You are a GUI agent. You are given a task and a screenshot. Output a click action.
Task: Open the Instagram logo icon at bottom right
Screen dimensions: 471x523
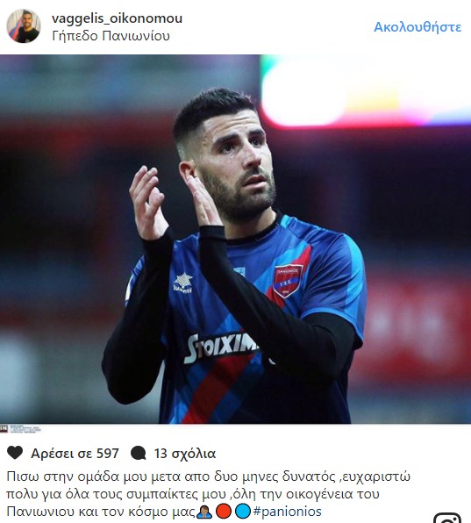pyautogui.click(x=447, y=519)
